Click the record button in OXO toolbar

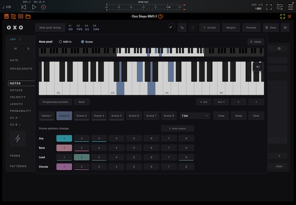pyautogui.click(x=210, y=28)
